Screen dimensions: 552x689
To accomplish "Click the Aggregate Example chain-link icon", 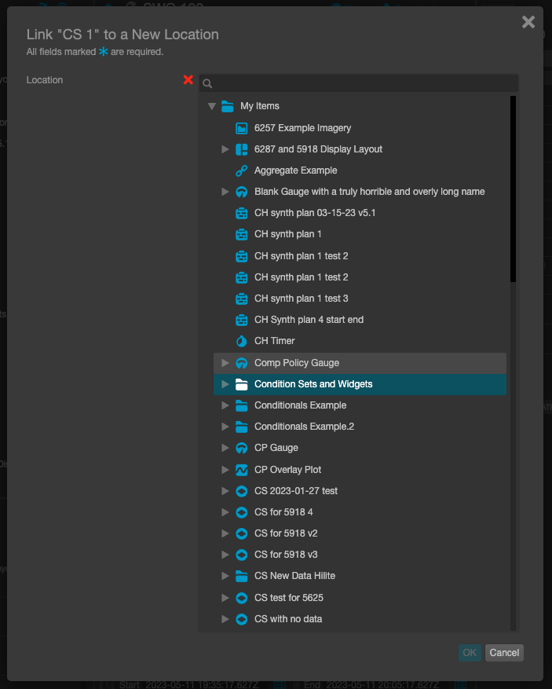I will tap(241, 170).
